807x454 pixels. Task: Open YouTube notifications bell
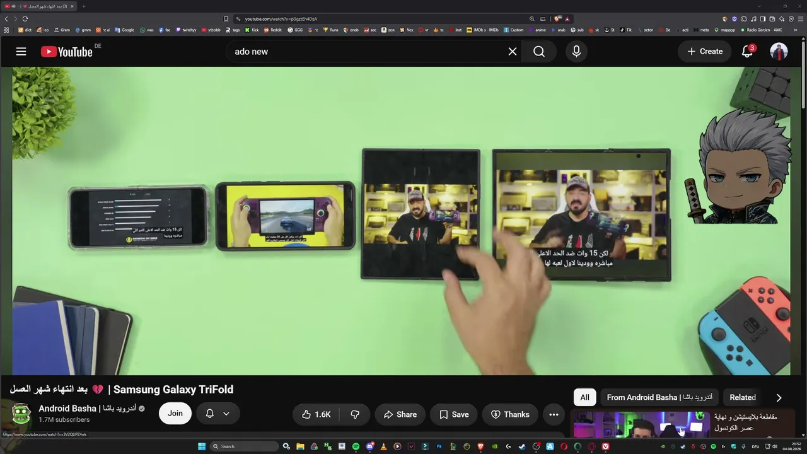click(747, 52)
